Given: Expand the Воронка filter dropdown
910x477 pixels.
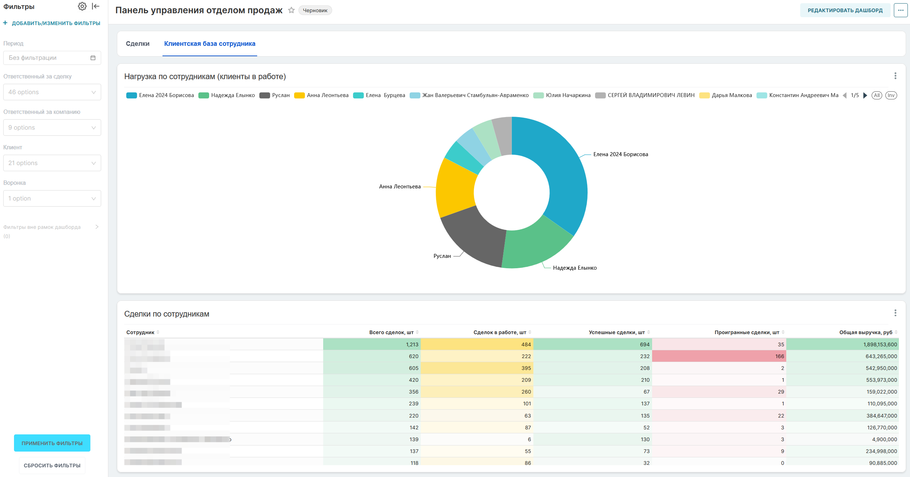Looking at the screenshot, I should [52, 199].
